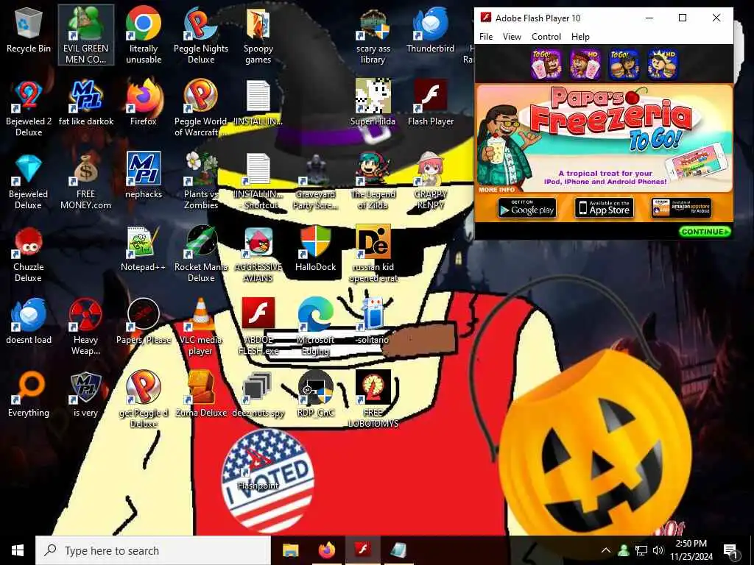
Task: Open the 'doesnt load' Thunderbird shortcut
Action: [x=29, y=322]
